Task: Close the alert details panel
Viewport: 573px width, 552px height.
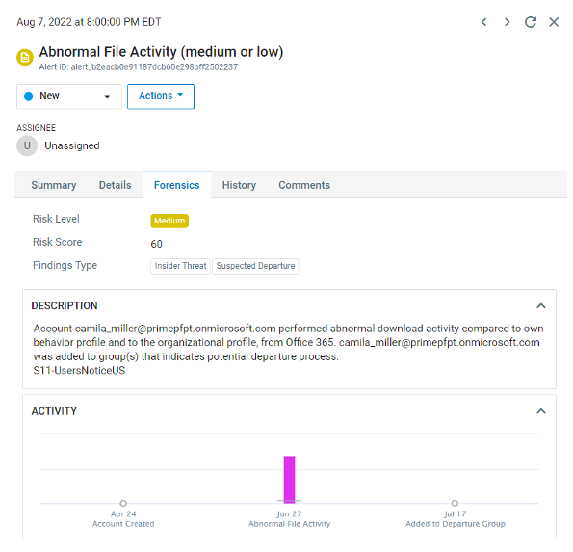Action: [554, 22]
